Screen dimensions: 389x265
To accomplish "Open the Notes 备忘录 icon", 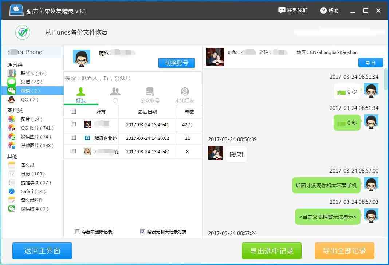I will coord(11,165).
